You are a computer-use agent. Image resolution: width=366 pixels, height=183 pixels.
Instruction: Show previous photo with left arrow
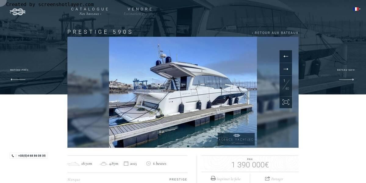coord(286,56)
